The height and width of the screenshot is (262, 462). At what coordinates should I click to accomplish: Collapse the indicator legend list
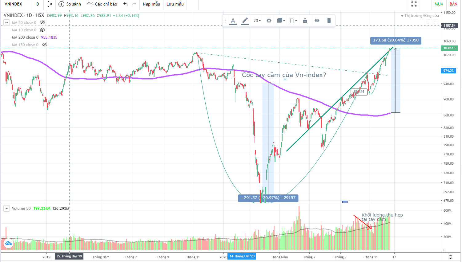point(6,22)
